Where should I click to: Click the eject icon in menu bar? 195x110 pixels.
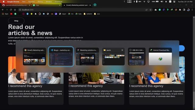pos(166,2)
